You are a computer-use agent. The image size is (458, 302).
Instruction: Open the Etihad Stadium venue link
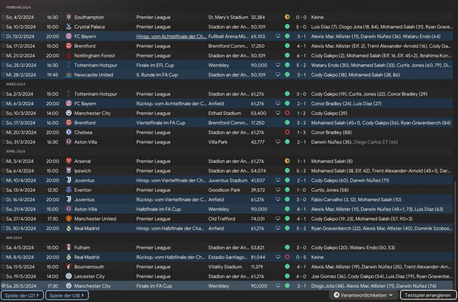225,113
